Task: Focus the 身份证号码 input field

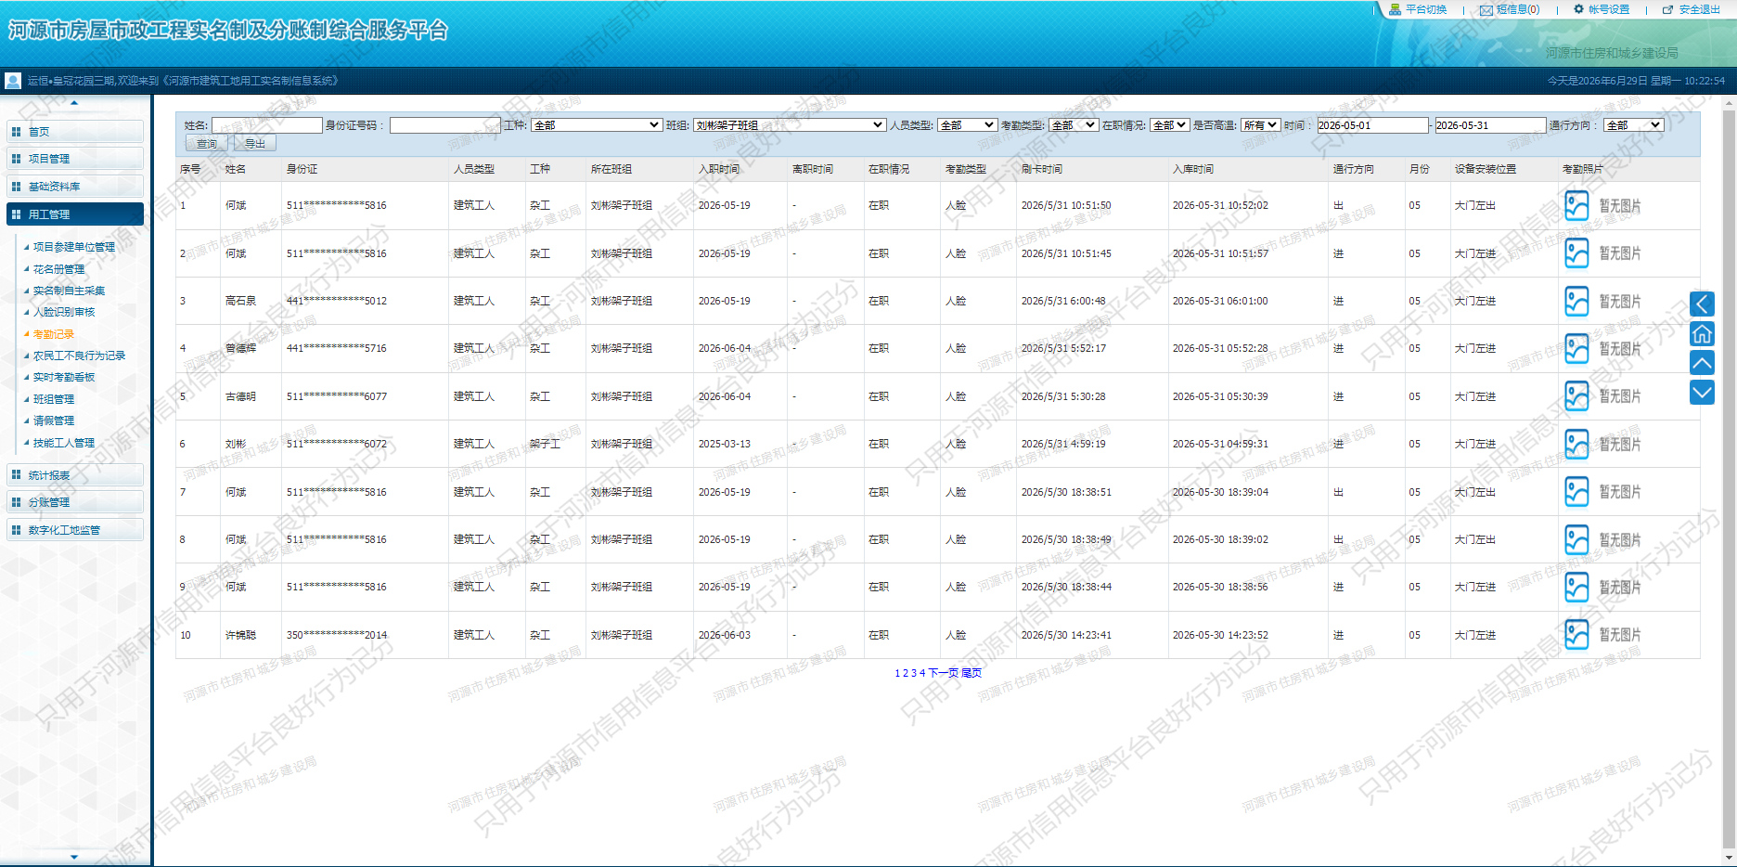Action: 445,124
